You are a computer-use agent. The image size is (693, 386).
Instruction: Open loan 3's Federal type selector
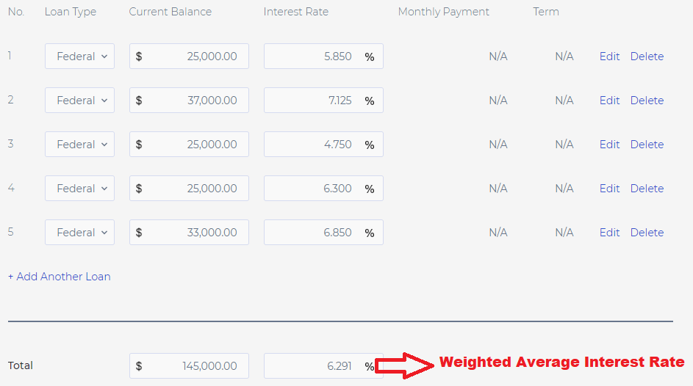tap(79, 145)
